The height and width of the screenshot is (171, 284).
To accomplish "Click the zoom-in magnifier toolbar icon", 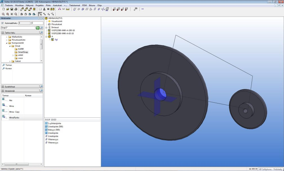I will click(3, 14).
